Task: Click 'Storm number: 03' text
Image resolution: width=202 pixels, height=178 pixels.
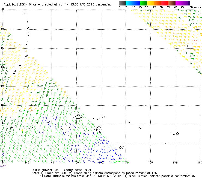Action: click(x=45, y=170)
